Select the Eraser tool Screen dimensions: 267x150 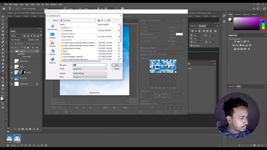(x=3, y=56)
